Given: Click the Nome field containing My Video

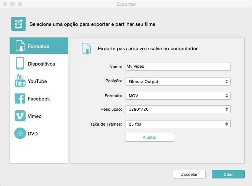Looking at the screenshot, I should tap(178, 67).
